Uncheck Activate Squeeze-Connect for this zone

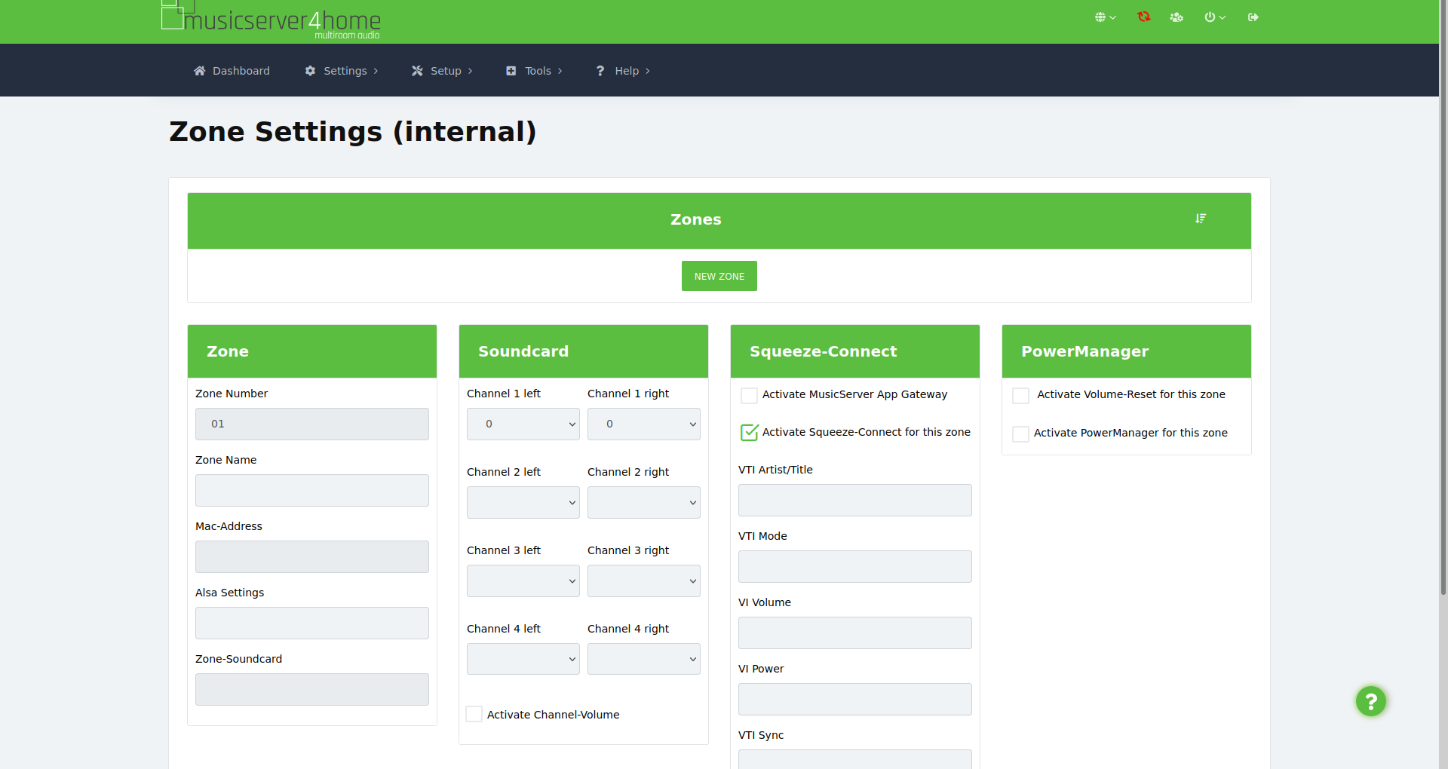749,433
